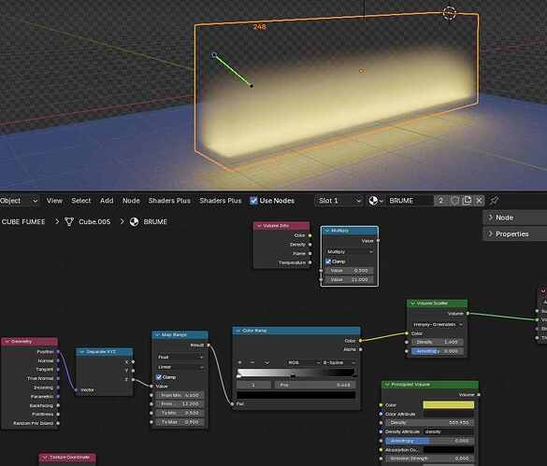Click the fake user shield icon
The image size is (547, 466).
point(454,201)
